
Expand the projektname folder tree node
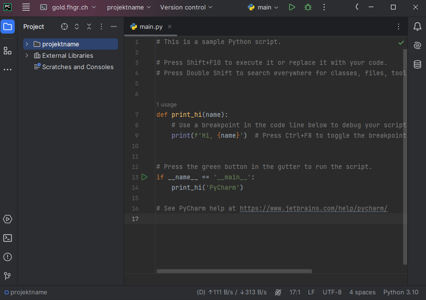pos(27,44)
